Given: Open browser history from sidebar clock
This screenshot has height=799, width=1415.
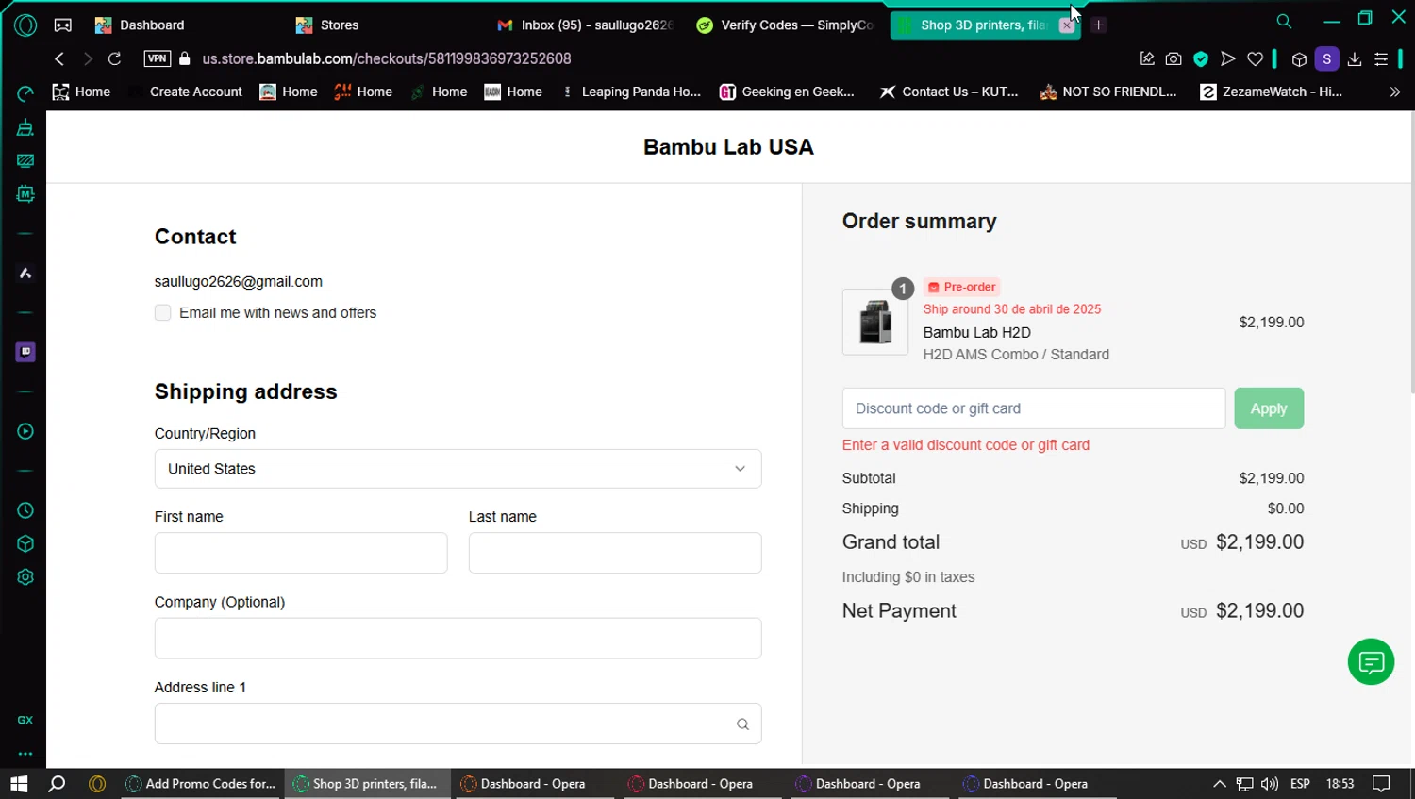Looking at the screenshot, I should [x=25, y=510].
